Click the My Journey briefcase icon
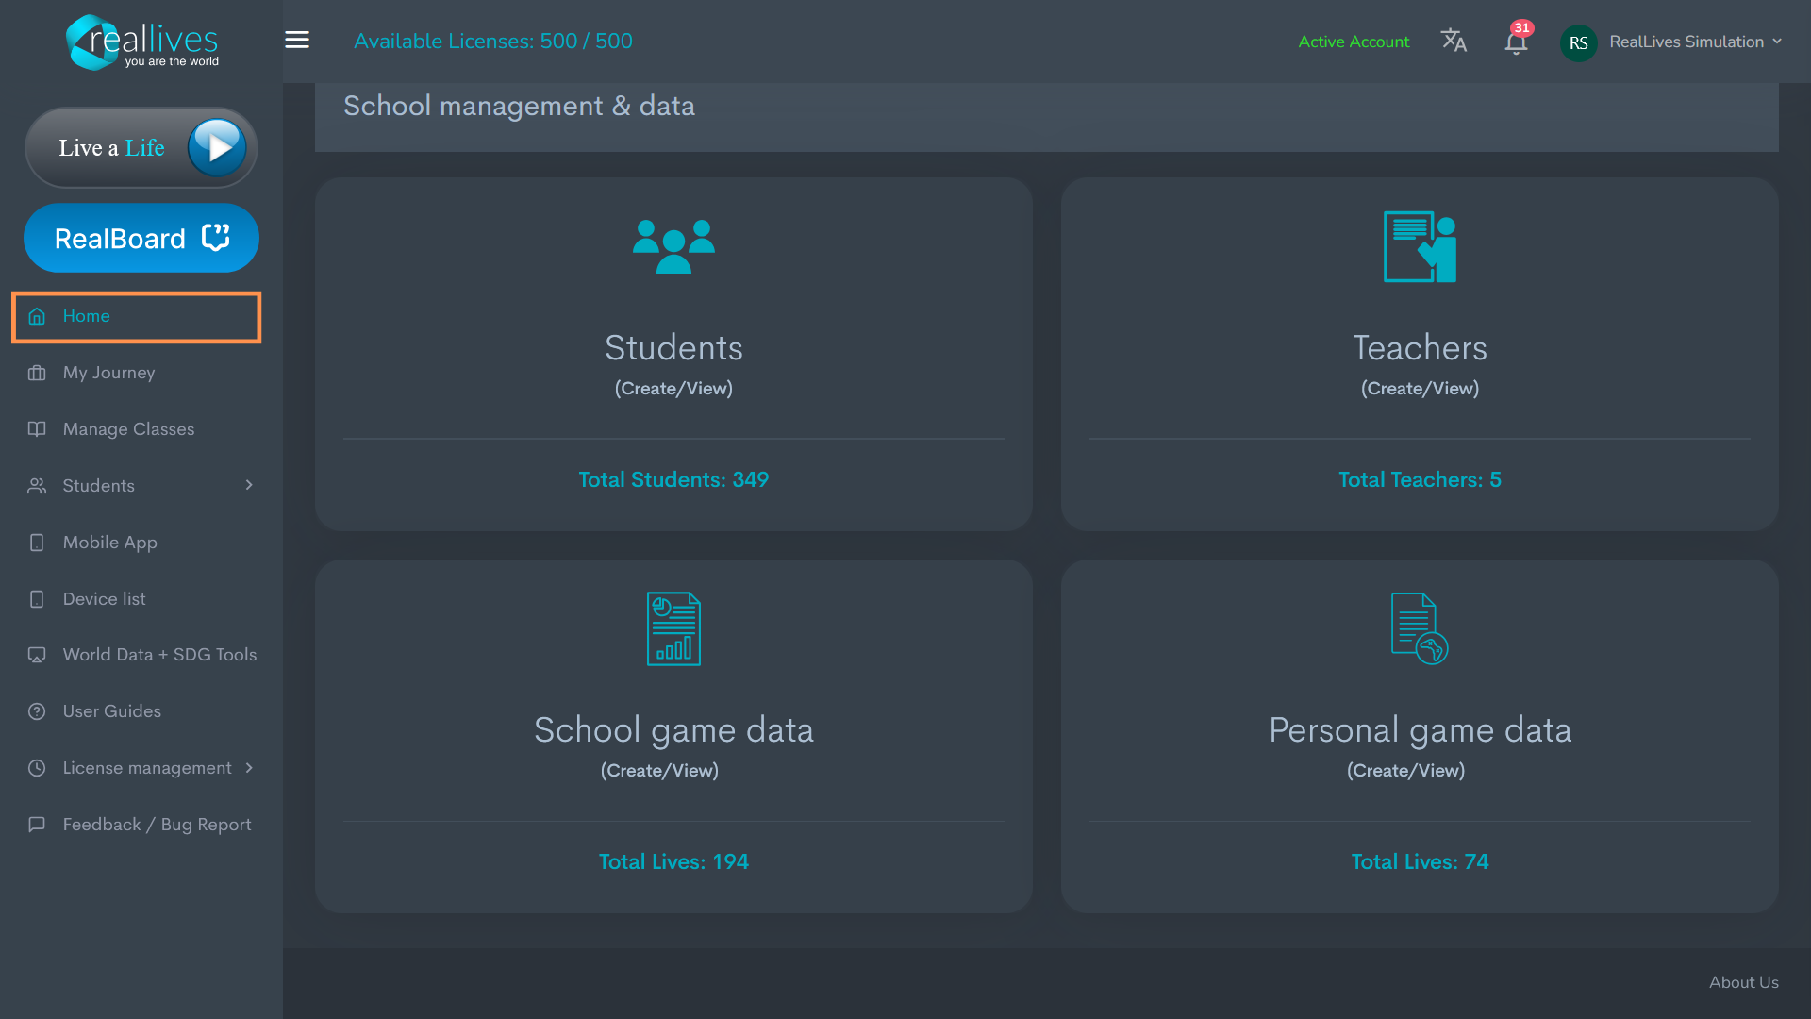Viewport: 1811px width, 1019px height. point(37,373)
